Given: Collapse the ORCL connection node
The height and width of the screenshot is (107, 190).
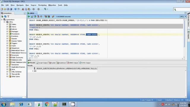Looking at the screenshot, I should click(x=4, y=22).
